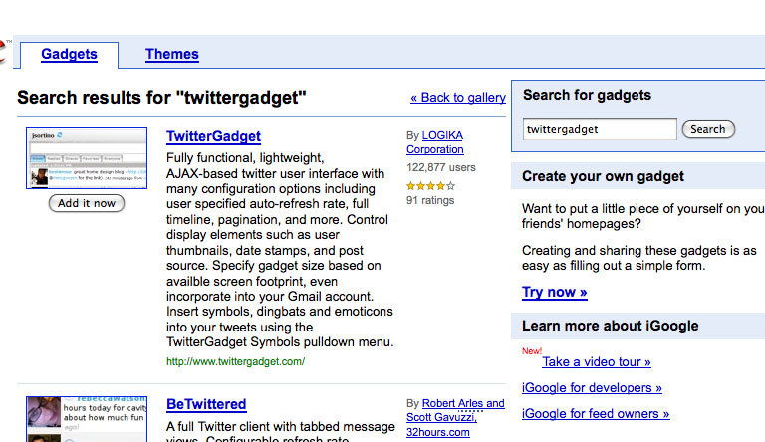Add TwitterGadget with Add it now
This screenshot has height=442, width=765.
tap(87, 203)
